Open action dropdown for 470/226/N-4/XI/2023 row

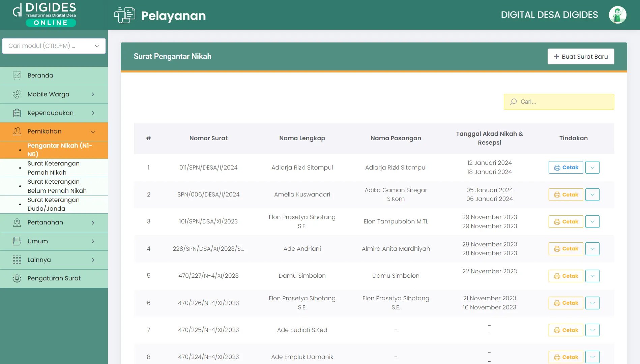click(x=592, y=303)
